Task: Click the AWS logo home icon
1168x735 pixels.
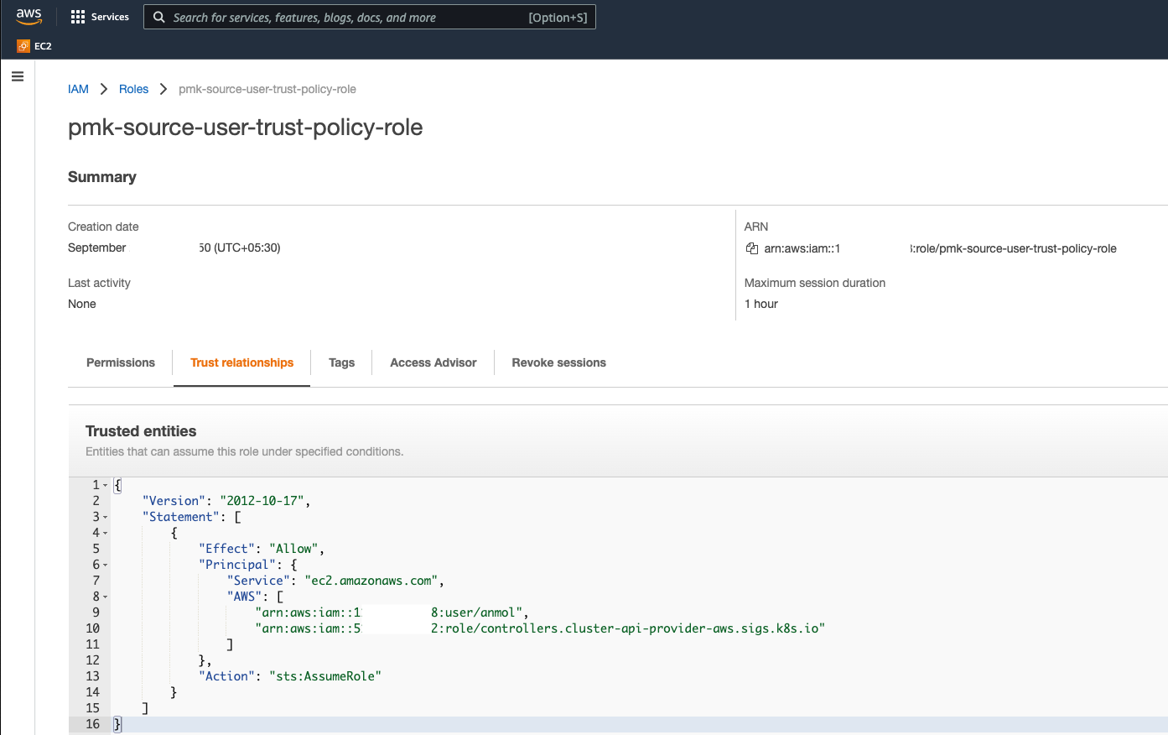Action: (29, 17)
